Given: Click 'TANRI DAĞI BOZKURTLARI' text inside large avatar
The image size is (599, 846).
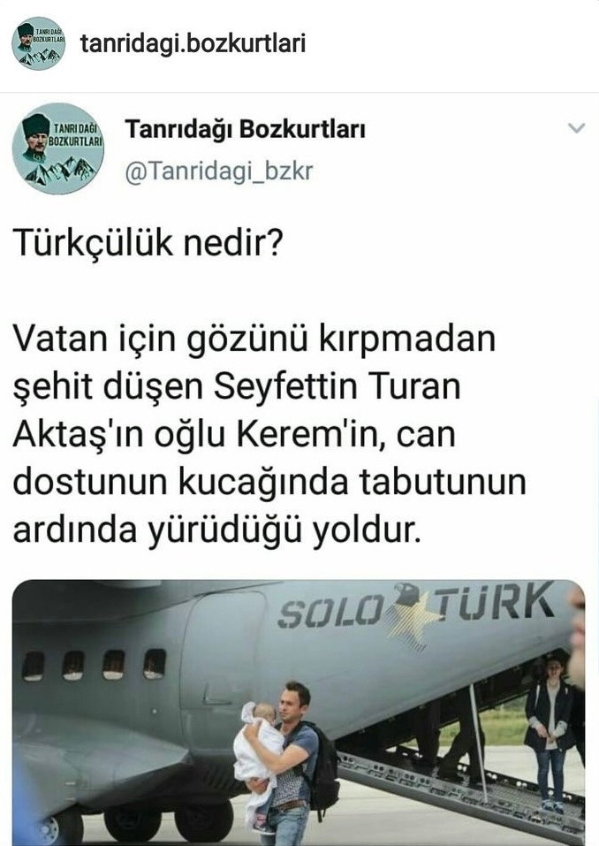Looking at the screenshot, I should click(x=75, y=133).
